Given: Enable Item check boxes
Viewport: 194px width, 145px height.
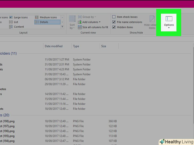Looking at the screenshot, I should [x=114, y=17].
